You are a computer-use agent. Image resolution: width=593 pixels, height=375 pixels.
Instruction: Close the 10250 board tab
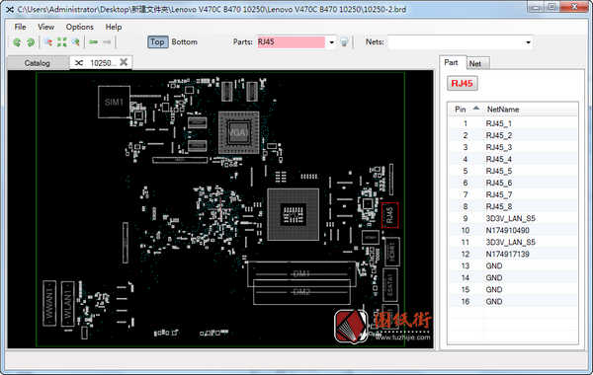coord(124,62)
